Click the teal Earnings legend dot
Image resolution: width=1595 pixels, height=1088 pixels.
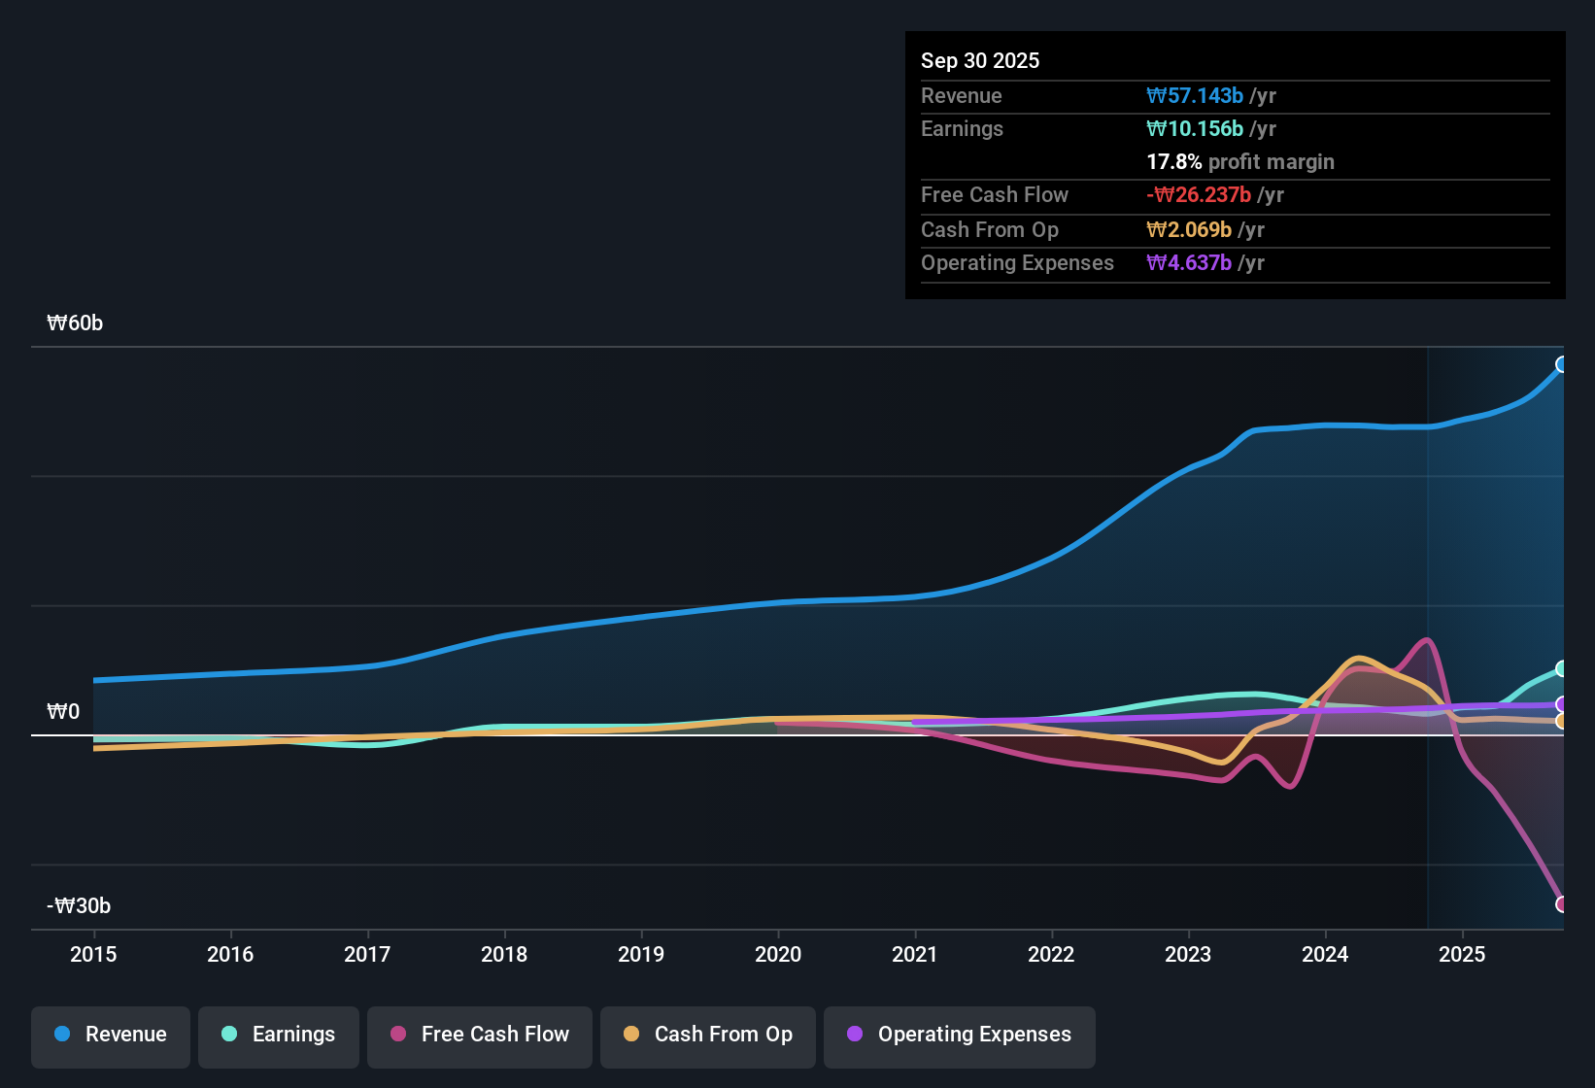click(230, 1035)
